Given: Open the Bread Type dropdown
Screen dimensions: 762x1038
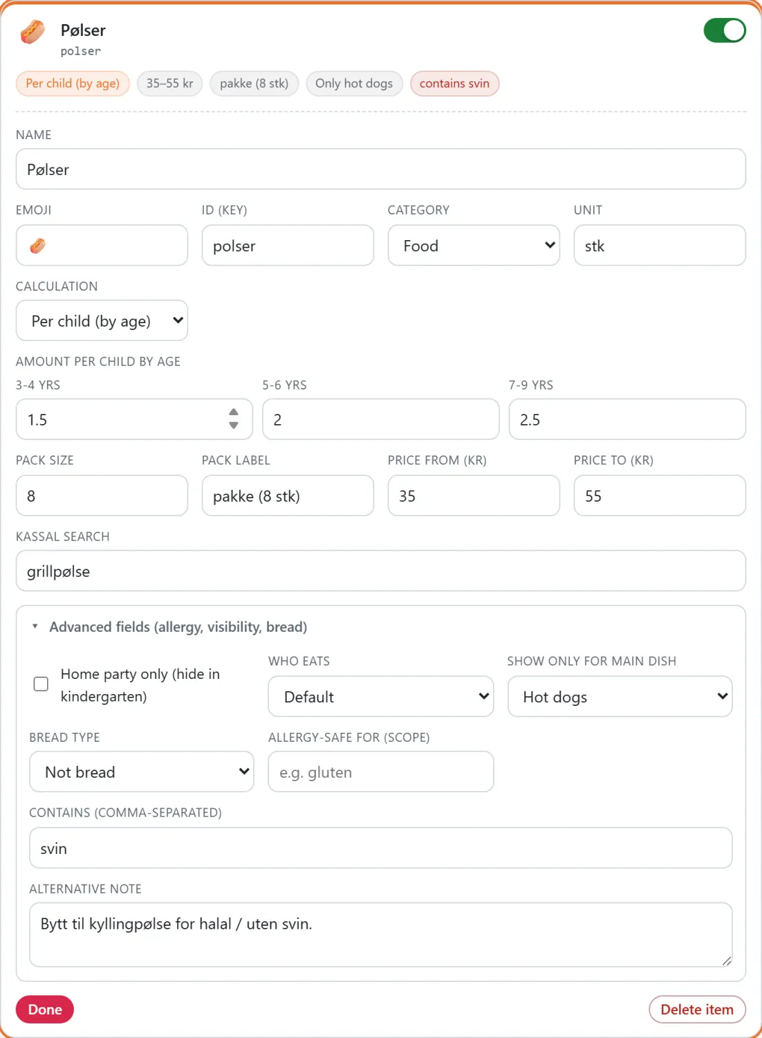Looking at the screenshot, I should coord(142,772).
